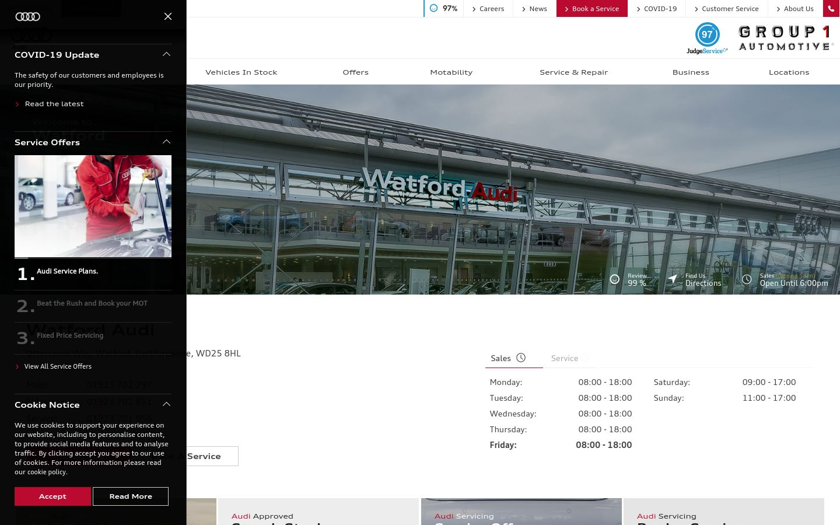Image resolution: width=840 pixels, height=525 pixels.
Task: Click Sunday hours 11:00 - 17:00
Action: [769, 398]
